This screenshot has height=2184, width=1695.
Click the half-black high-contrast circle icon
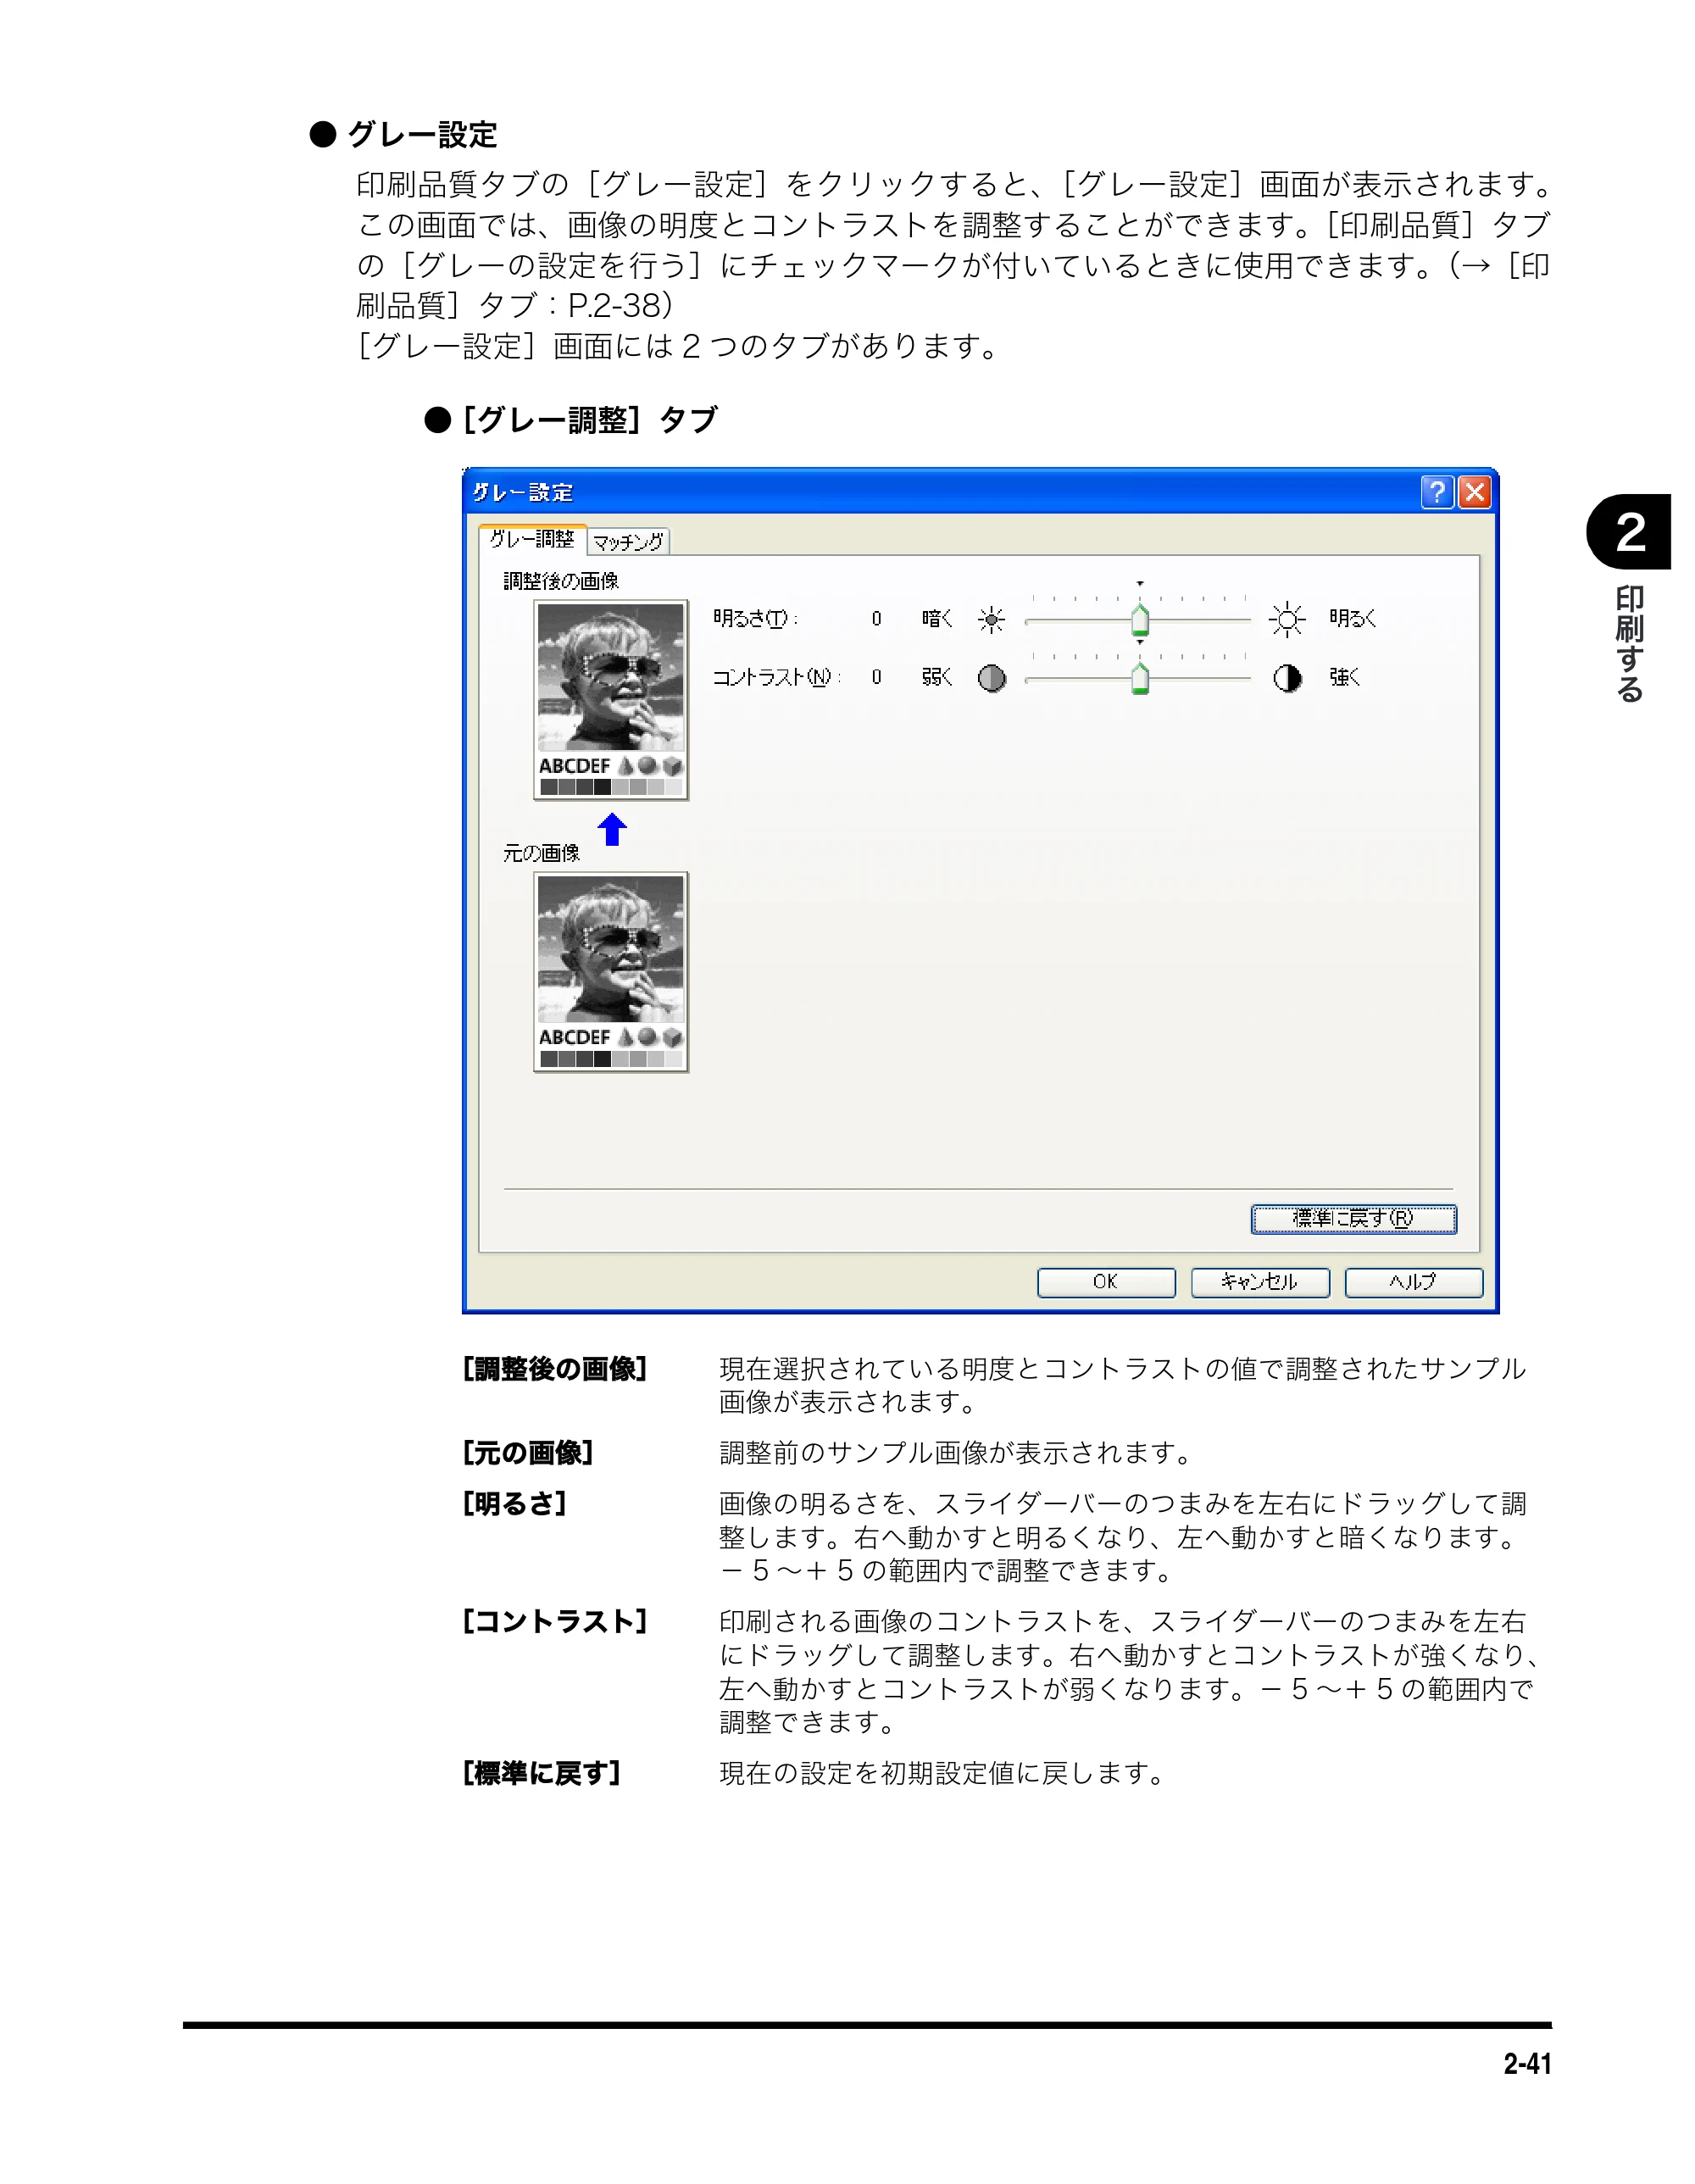pos(1287,678)
